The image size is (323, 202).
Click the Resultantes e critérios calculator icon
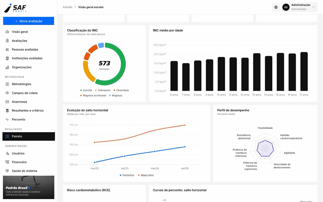[x=7, y=110]
